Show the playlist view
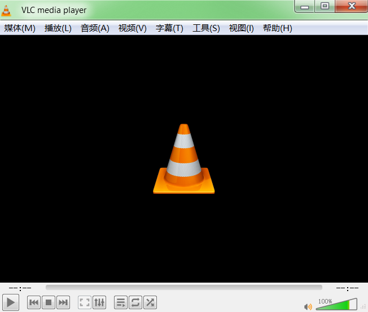The height and width of the screenshot is (312, 368). pos(121,302)
